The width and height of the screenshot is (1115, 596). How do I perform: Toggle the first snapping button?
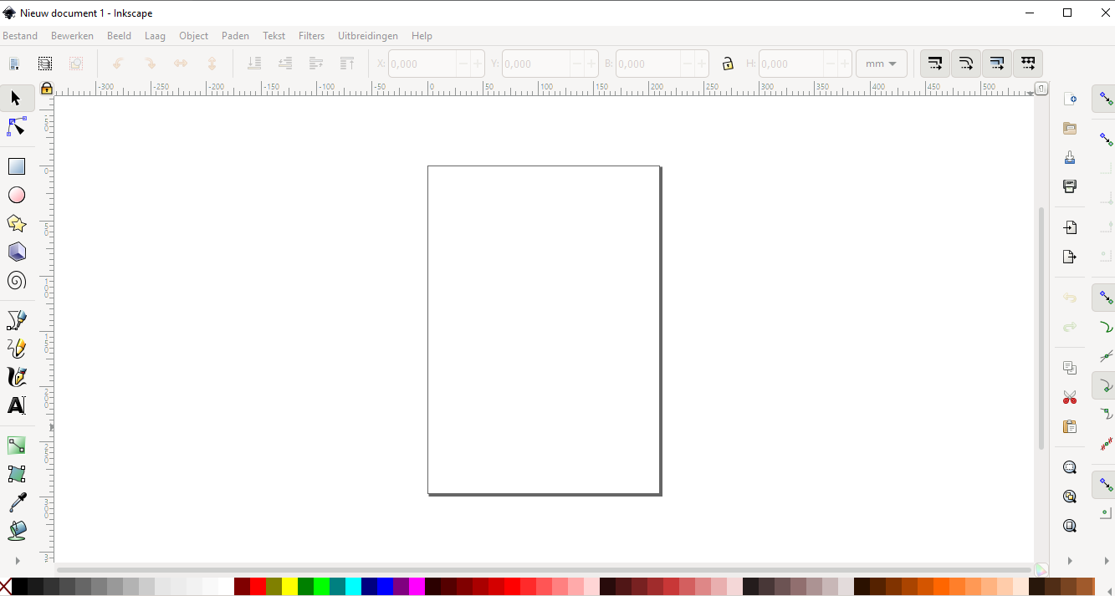click(x=1105, y=99)
